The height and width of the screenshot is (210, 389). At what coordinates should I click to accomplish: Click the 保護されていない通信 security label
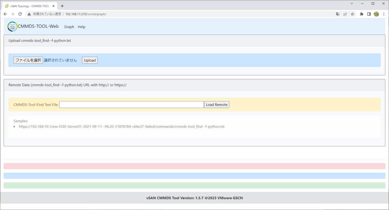[47, 14]
